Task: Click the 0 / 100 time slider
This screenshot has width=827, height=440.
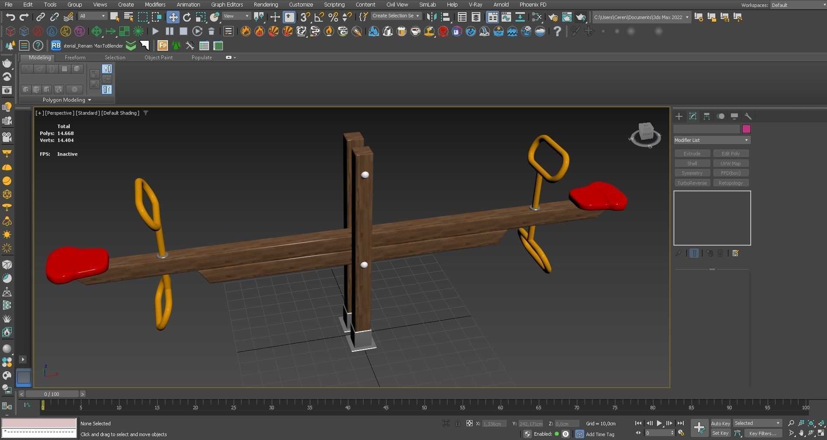Action: click(51, 394)
